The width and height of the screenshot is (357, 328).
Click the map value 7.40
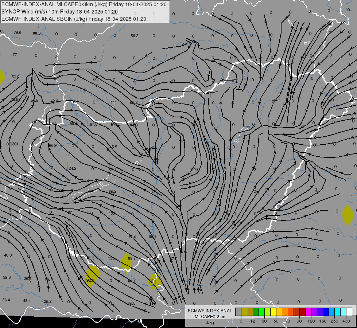coord(194,169)
